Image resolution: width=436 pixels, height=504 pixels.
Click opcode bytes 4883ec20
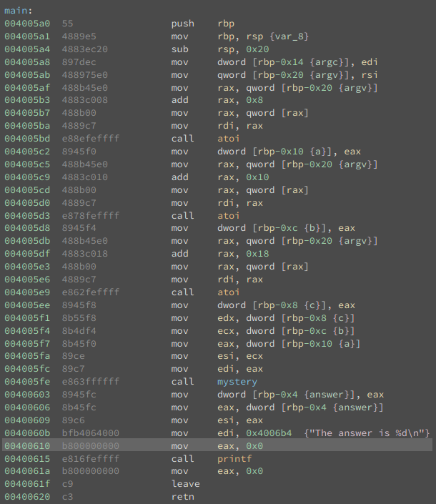coord(85,49)
